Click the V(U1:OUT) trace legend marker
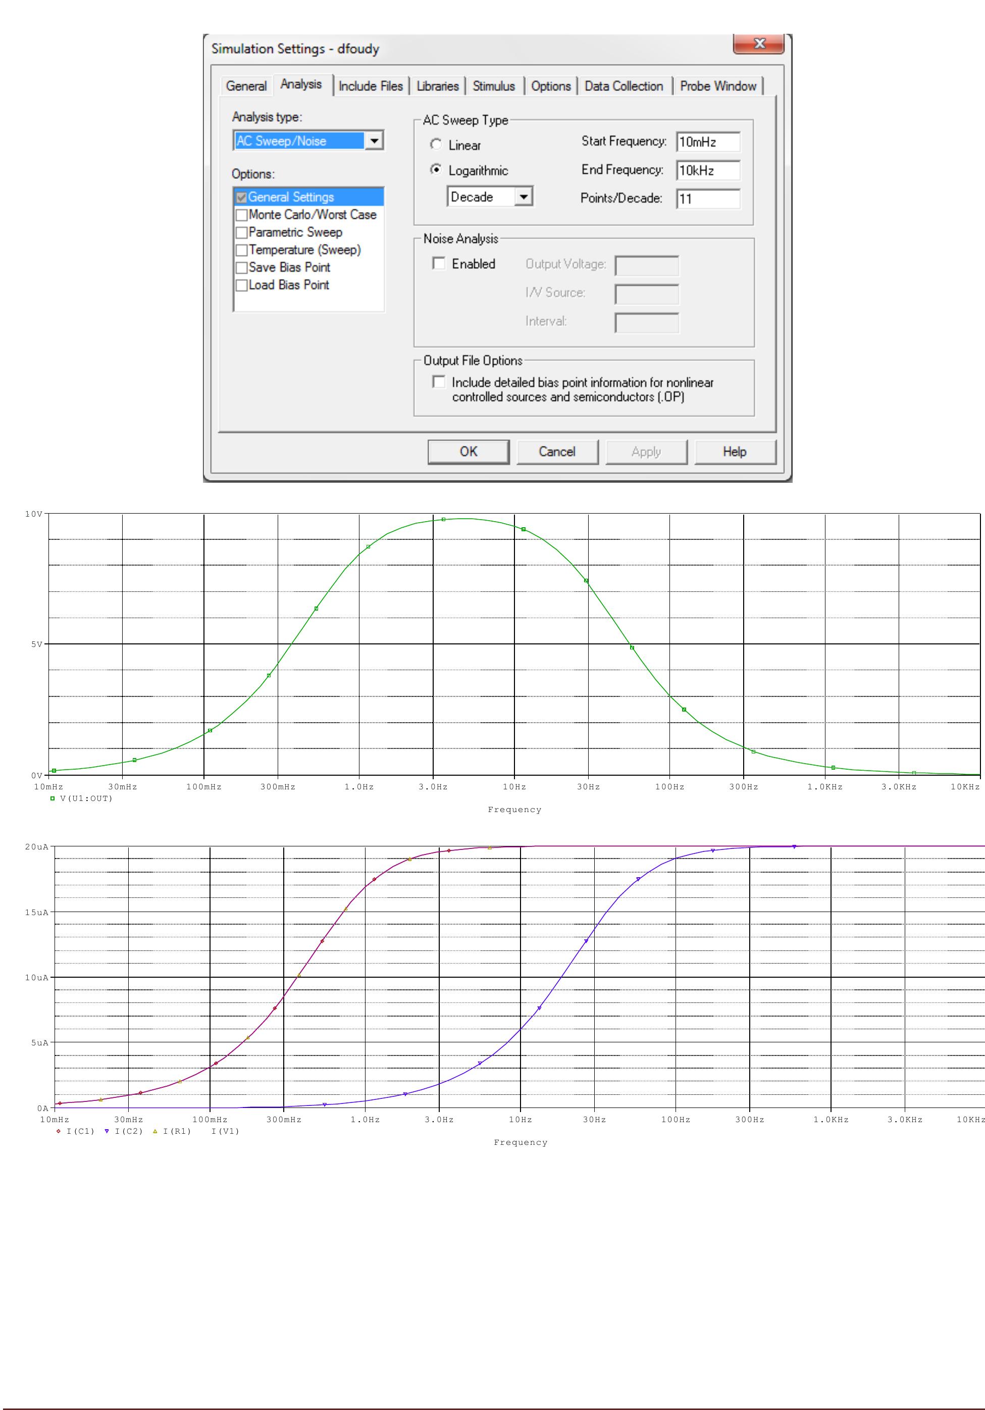The height and width of the screenshot is (1410, 985). coord(53,798)
